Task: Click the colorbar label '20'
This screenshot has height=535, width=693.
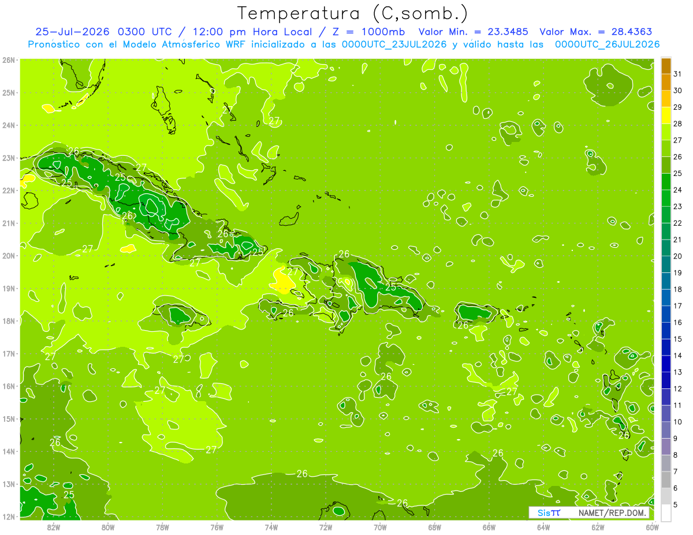Action: click(x=678, y=256)
